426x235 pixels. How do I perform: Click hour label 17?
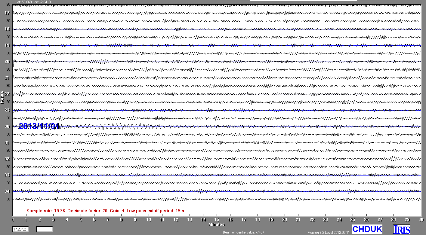[7, 13]
